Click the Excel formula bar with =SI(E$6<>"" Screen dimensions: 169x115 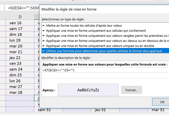tap(22, 8)
